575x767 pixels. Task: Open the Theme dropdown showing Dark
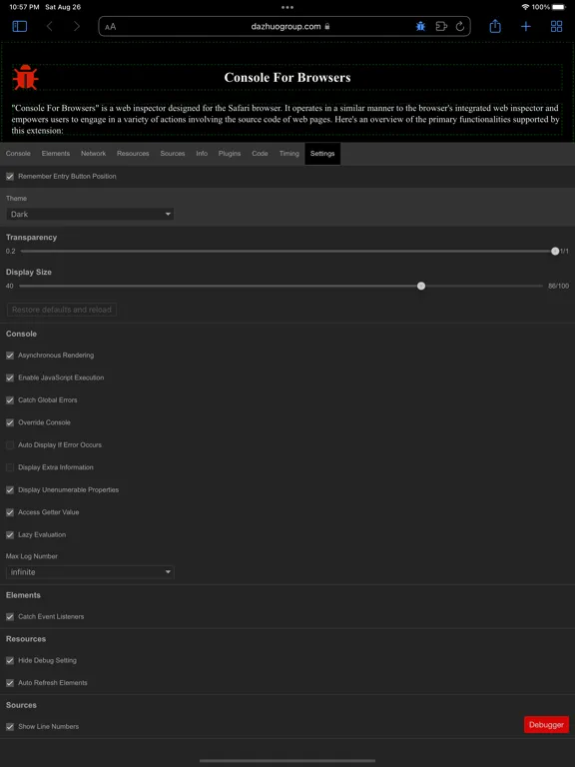[x=90, y=215]
